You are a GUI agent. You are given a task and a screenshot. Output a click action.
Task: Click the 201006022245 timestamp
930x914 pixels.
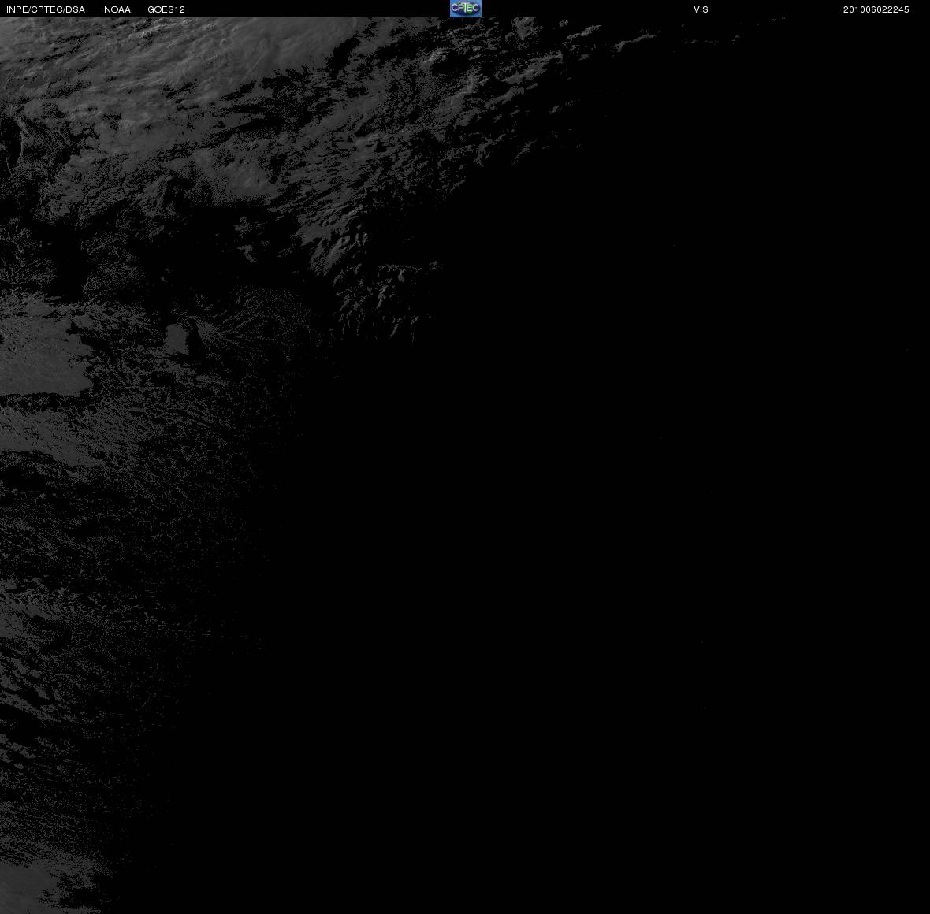click(x=876, y=9)
